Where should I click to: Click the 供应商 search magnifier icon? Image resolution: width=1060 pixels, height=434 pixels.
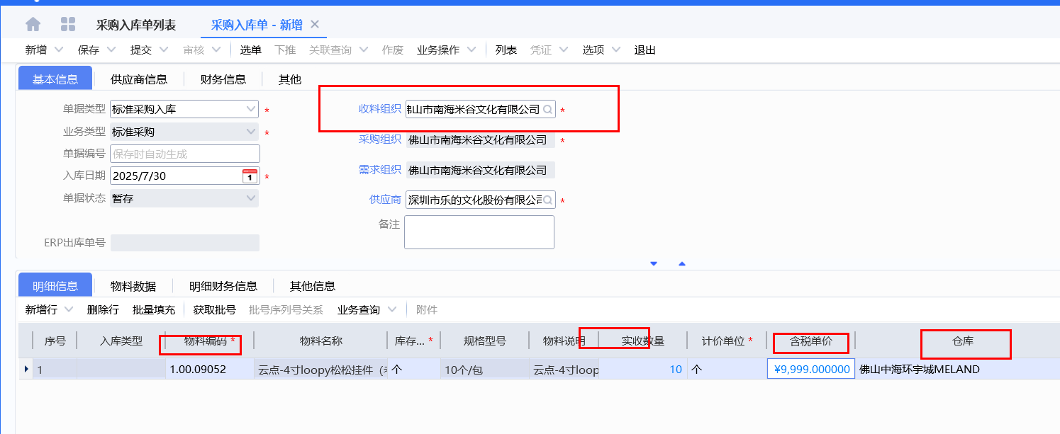[x=547, y=200]
